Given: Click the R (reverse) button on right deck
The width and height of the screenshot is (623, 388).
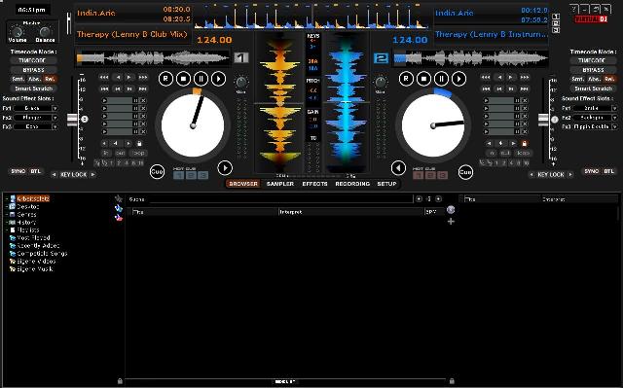Looking at the screenshot, I should (x=406, y=79).
